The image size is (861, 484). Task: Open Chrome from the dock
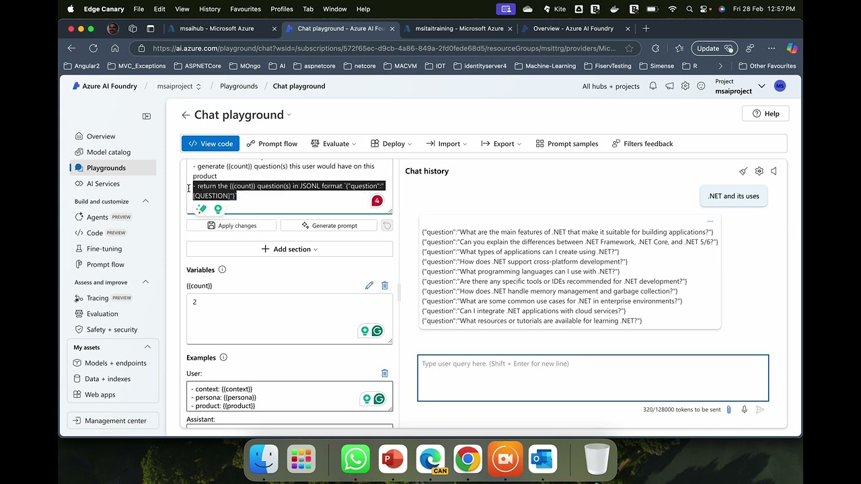(x=467, y=460)
